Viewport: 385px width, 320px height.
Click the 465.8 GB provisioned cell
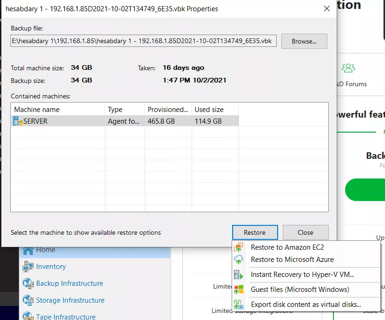tap(168, 121)
